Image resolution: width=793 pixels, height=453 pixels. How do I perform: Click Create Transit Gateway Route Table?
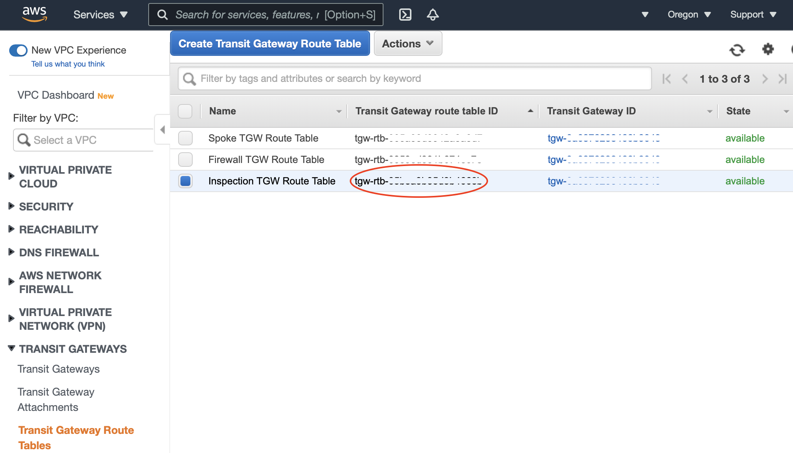coord(270,44)
